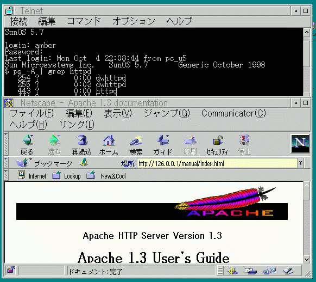The height and width of the screenshot is (282, 316).
Task: Open the Guide (ガイド) toolbar icon
Action: click(163, 145)
